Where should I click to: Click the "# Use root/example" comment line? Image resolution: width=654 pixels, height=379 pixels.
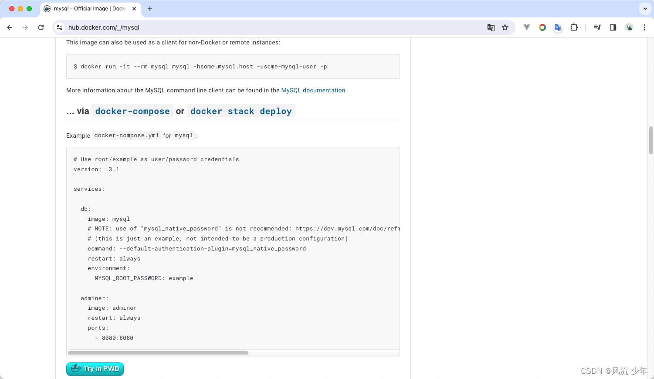tap(156, 159)
